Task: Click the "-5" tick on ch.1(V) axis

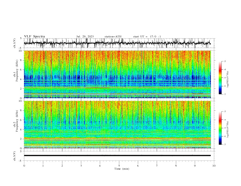Action: click(21, 48)
